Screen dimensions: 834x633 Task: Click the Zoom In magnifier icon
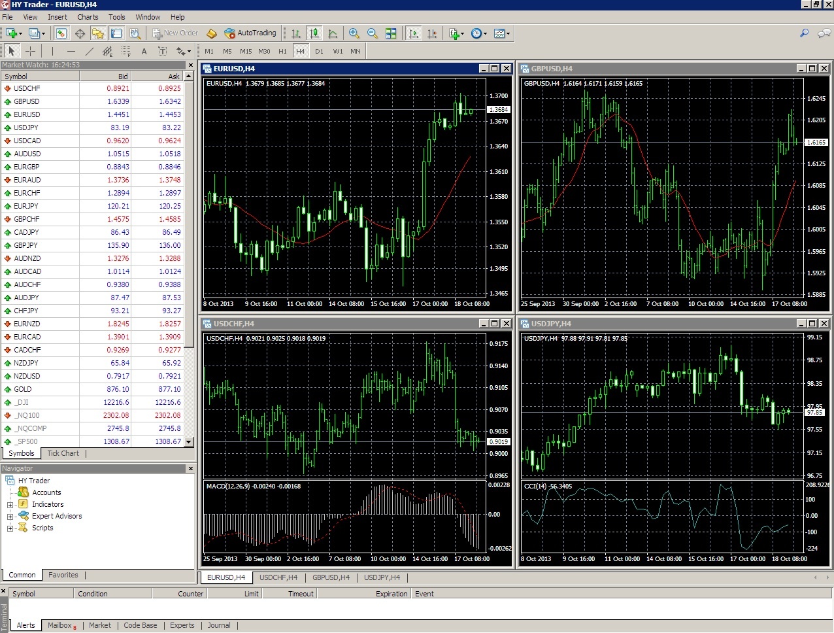pyautogui.click(x=354, y=33)
